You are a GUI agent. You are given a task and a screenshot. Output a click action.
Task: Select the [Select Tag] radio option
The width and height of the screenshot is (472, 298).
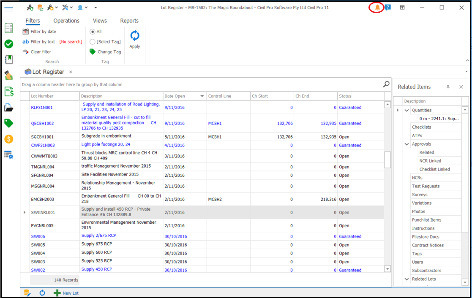click(93, 42)
